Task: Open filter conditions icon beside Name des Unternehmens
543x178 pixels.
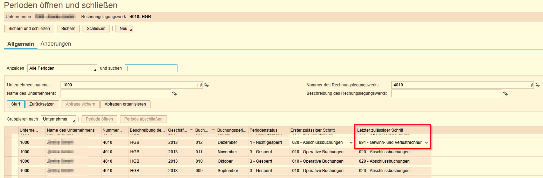Action: click(174, 93)
